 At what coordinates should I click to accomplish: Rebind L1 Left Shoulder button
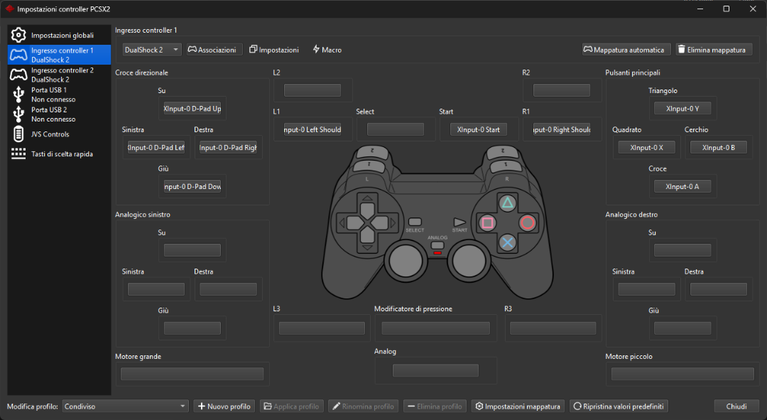tap(312, 129)
